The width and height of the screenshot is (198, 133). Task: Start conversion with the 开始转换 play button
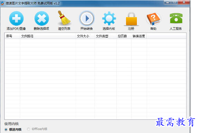pos(86,18)
